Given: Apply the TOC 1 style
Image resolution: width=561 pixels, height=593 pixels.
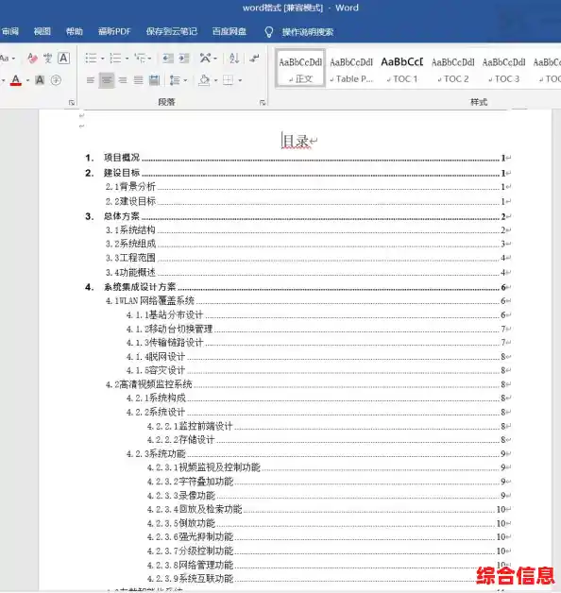Looking at the screenshot, I should pyautogui.click(x=402, y=69).
